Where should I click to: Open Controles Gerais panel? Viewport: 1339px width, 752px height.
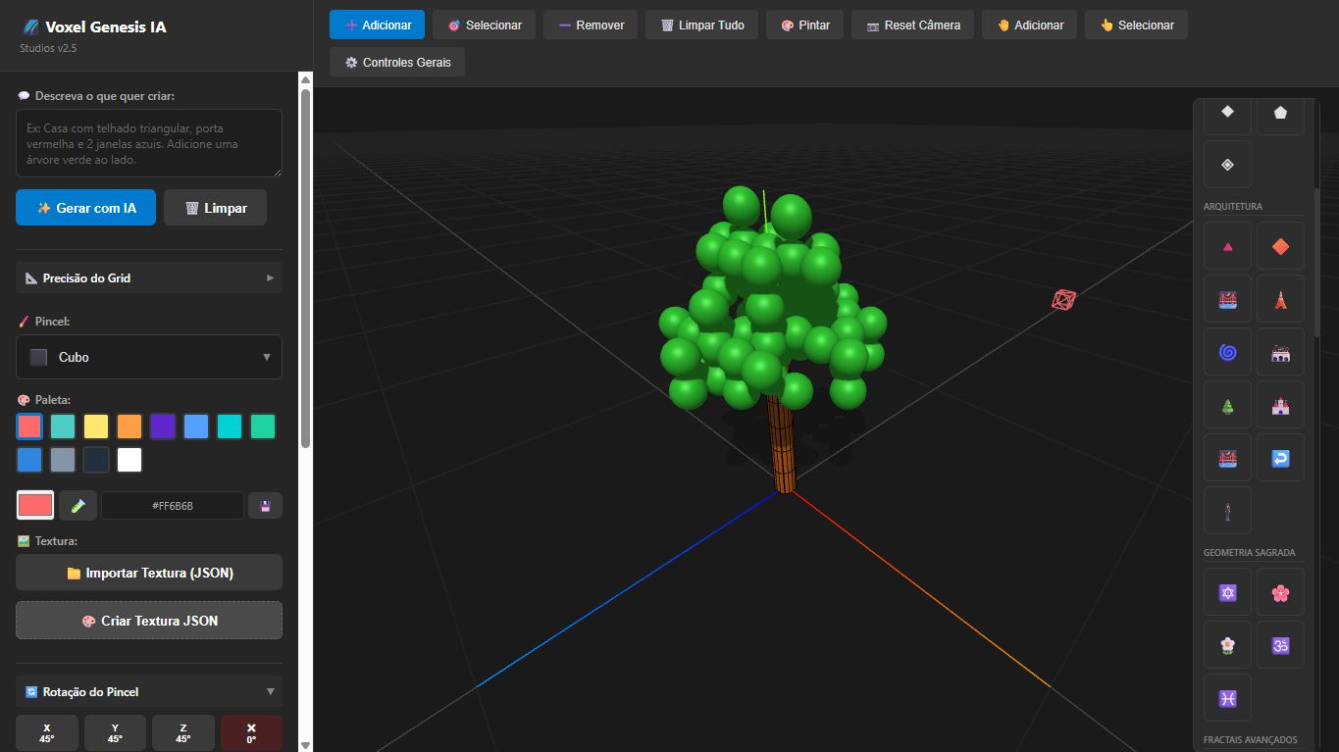point(397,62)
